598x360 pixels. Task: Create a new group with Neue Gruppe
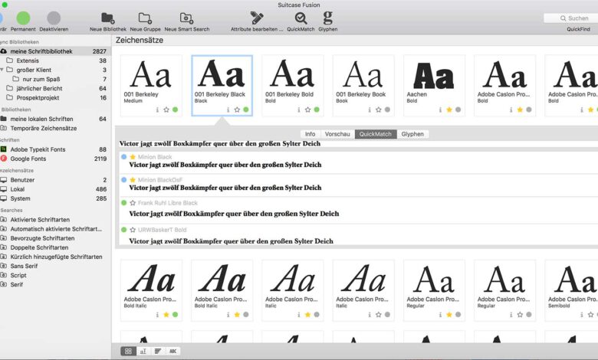click(145, 18)
